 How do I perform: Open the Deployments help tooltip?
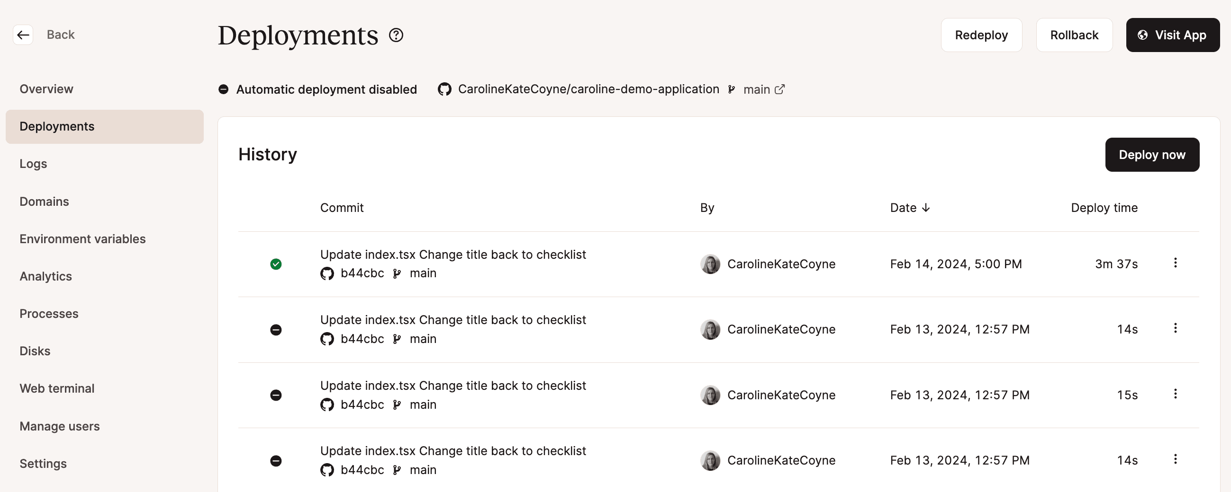click(x=396, y=35)
